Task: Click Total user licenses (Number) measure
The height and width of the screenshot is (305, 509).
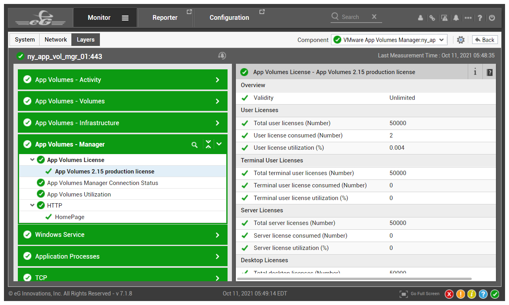Action: [292, 123]
